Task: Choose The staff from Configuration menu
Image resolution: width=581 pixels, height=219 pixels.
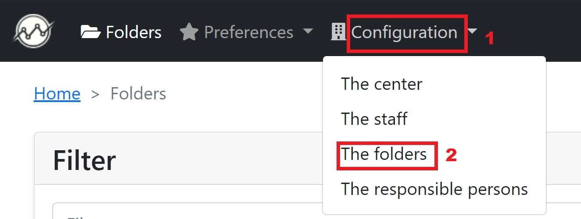Action: [x=374, y=119]
